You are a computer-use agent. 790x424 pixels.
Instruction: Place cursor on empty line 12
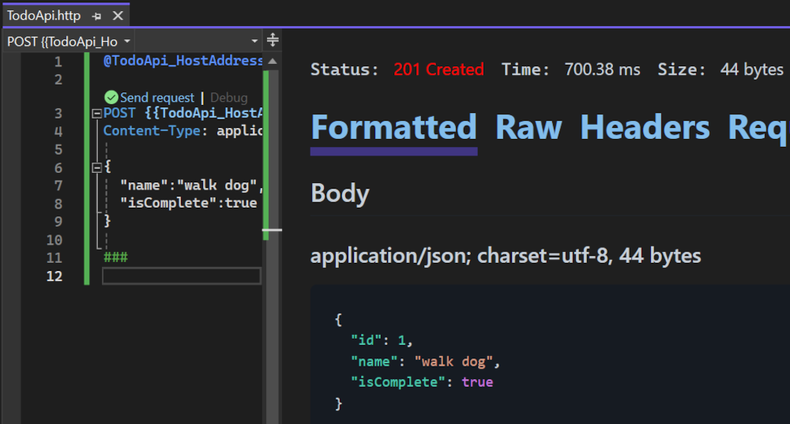click(181, 276)
